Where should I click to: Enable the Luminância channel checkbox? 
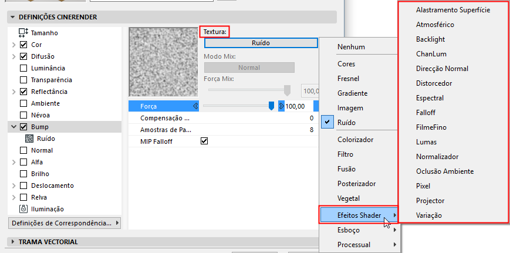point(23,68)
